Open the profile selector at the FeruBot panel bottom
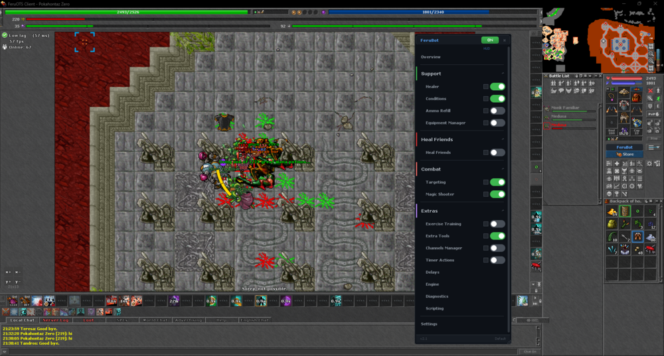The height and width of the screenshot is (356, 664). (500, 339)
